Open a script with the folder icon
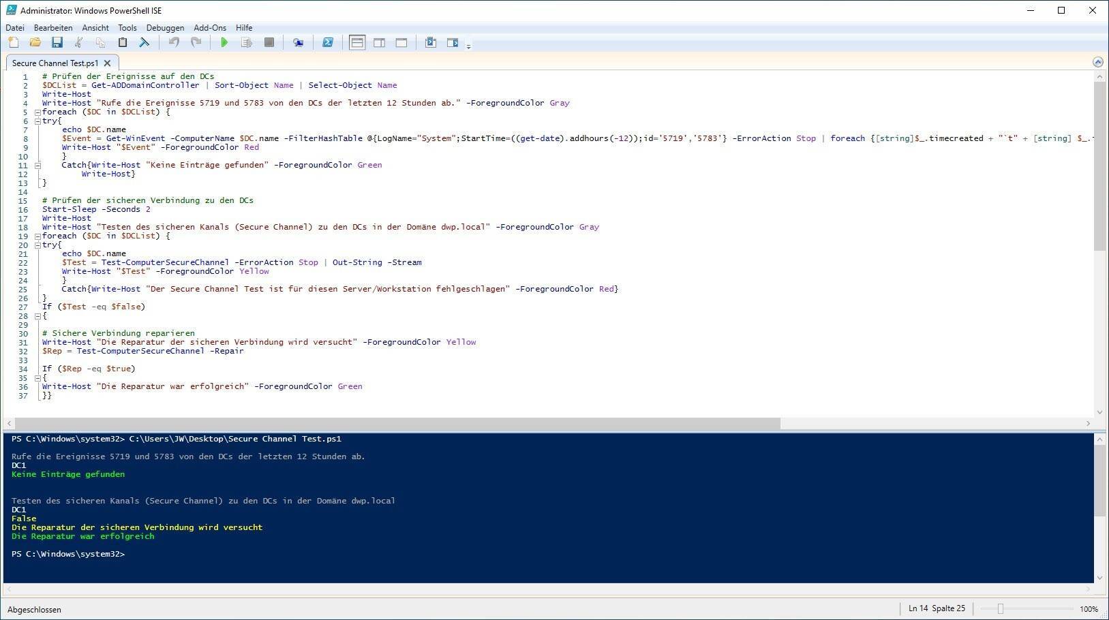 click(x=35, y=43)
